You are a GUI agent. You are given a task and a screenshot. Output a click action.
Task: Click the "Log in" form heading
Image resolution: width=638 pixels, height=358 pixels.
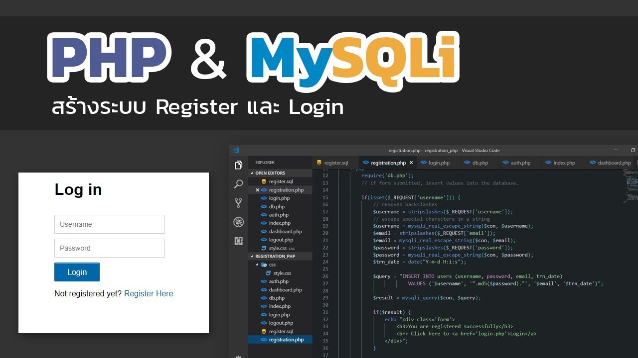point(78,189)
